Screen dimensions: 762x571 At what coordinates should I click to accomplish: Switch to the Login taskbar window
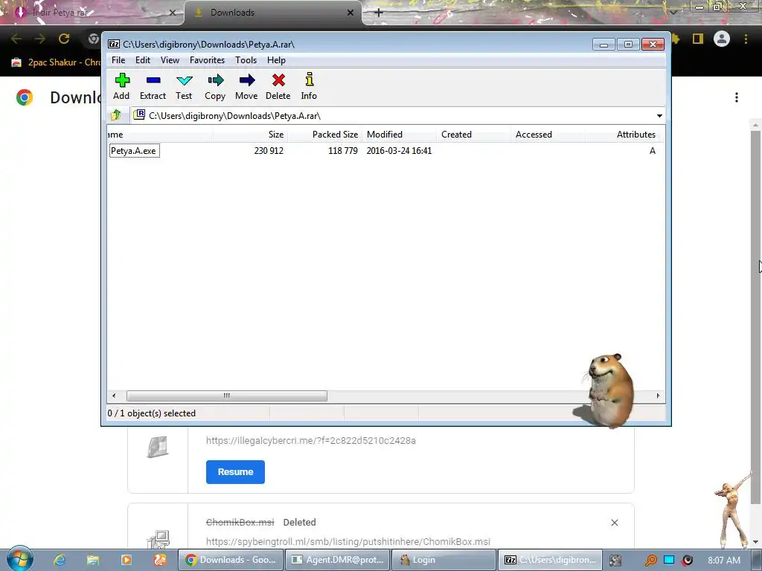[444, 560]
